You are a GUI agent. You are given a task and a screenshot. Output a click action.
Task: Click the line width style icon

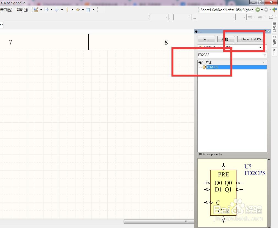(x=250, y=17)
